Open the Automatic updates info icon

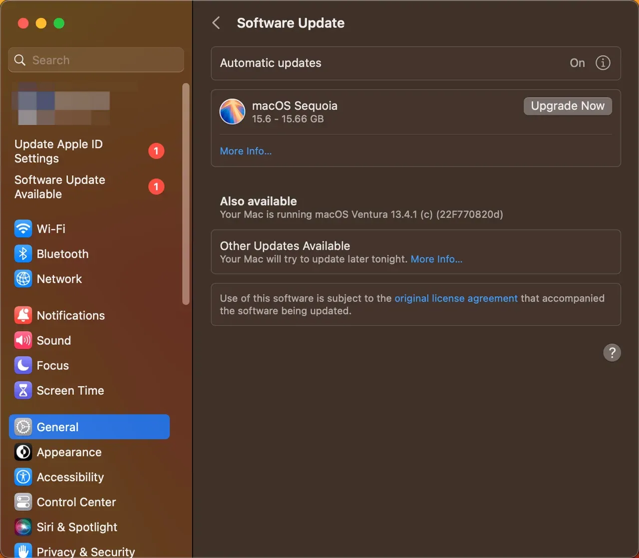coord(603,63)
